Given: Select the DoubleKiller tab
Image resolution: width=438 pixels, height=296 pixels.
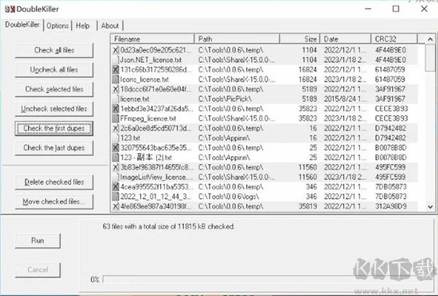Looking at the screenshot, I should pyautogui.click(x=23, y=25).
